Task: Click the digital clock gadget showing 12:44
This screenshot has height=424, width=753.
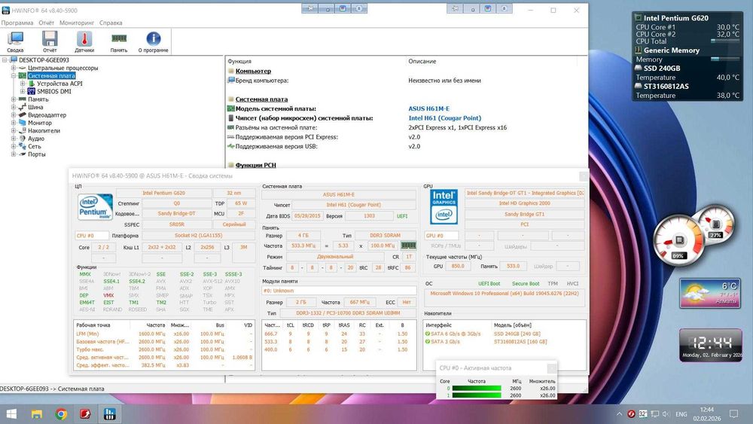Action: [x=711, y=345]
